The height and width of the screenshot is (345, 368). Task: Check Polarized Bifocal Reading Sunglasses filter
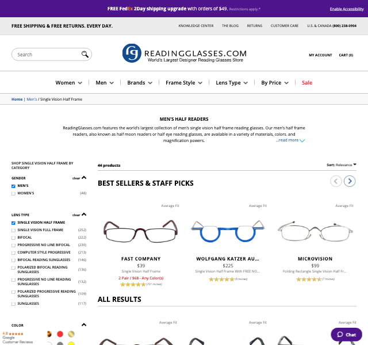(13, 268)
